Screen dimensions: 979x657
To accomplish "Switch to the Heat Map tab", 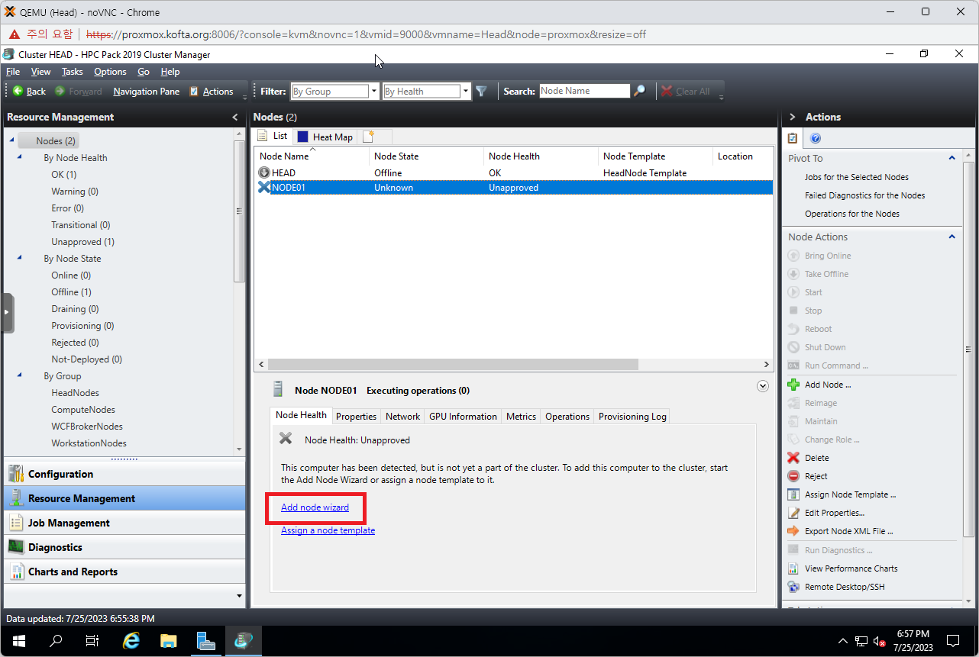I will (x=325, y=137).
